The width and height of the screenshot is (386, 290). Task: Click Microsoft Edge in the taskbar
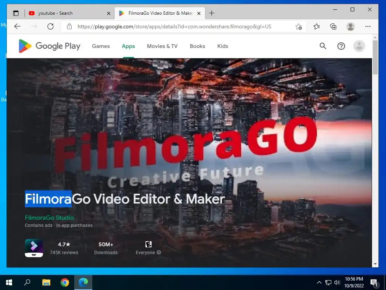tap(83, 282)
